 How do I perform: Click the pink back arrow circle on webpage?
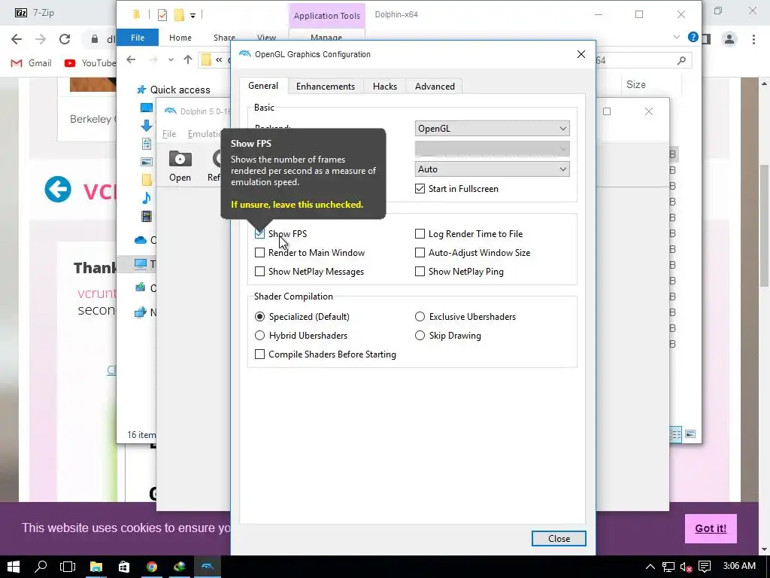click(58, 190)
